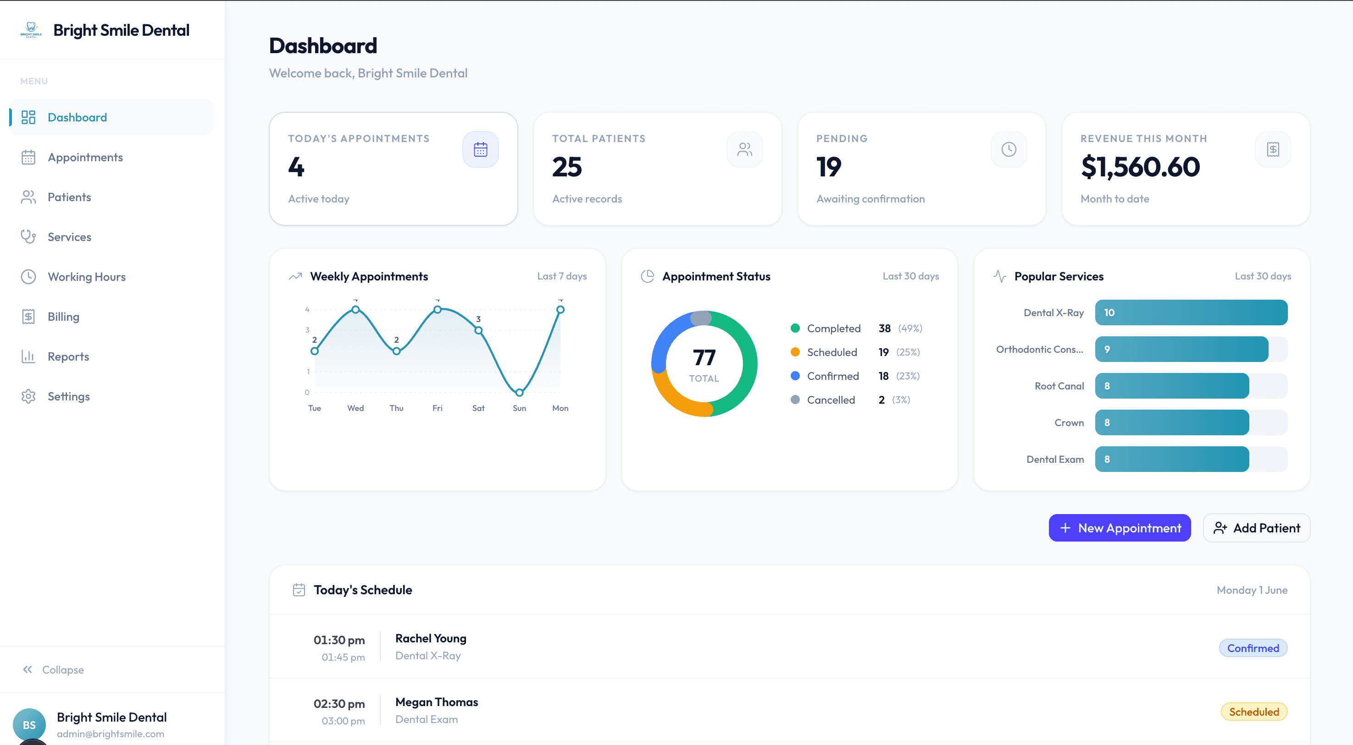Click the Dental Exam service bar

[x=1172, y=459]
